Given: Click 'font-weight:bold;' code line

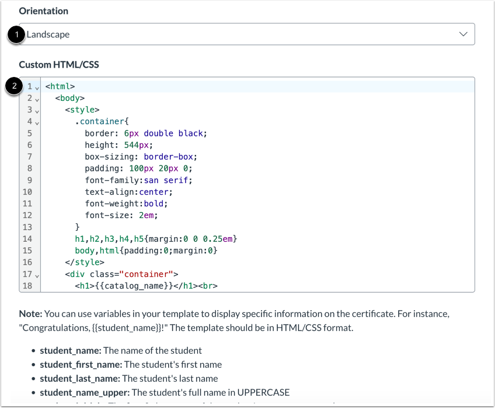Looking at the screenshot, I should tap(126, 203).
